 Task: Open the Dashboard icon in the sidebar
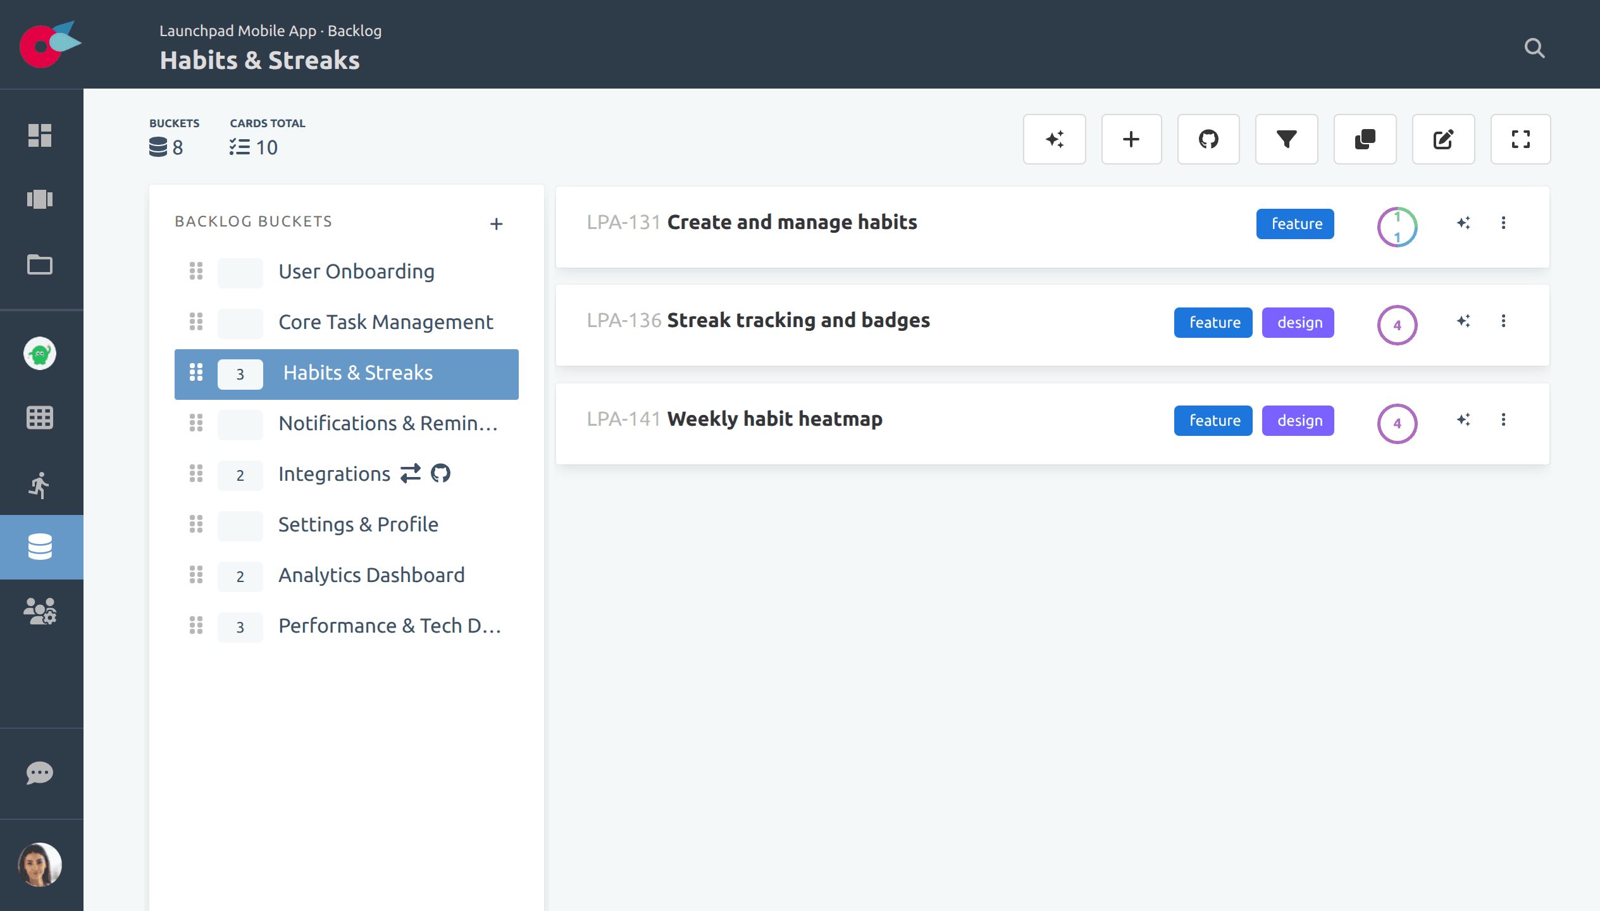click(40, 135)
